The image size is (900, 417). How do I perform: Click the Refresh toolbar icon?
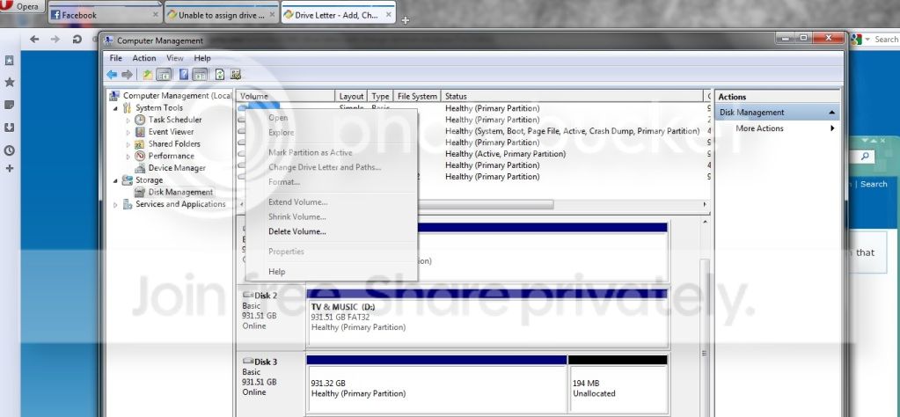220,75
